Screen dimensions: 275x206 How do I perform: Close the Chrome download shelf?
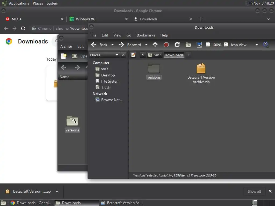coord(270,191)
